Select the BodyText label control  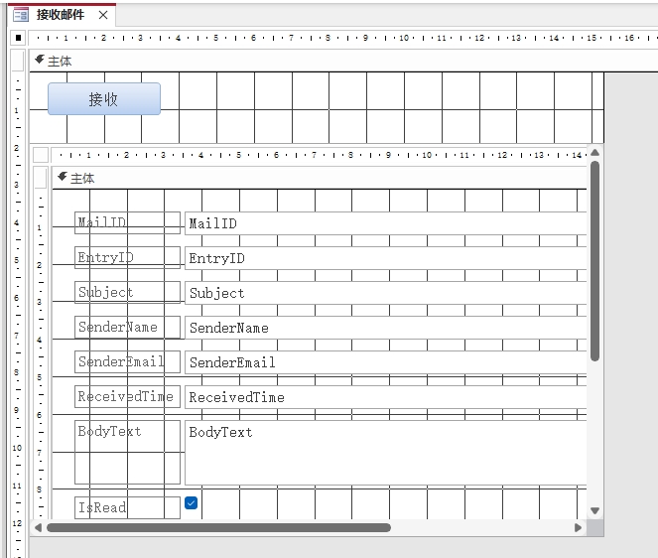coord(128,453)
